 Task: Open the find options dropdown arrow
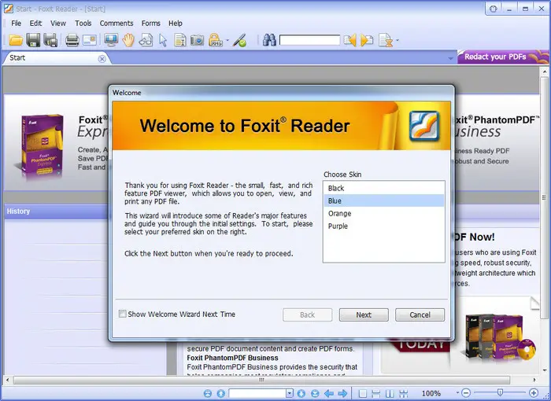(398, 40)
